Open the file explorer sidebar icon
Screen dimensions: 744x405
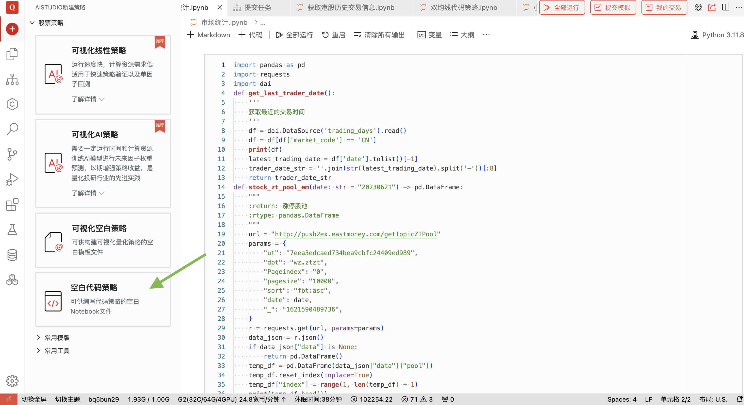click(x=12, y=54)
